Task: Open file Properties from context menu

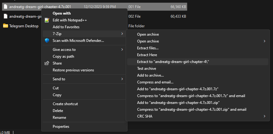Action: pyautogui.click(x=61, y=127)
